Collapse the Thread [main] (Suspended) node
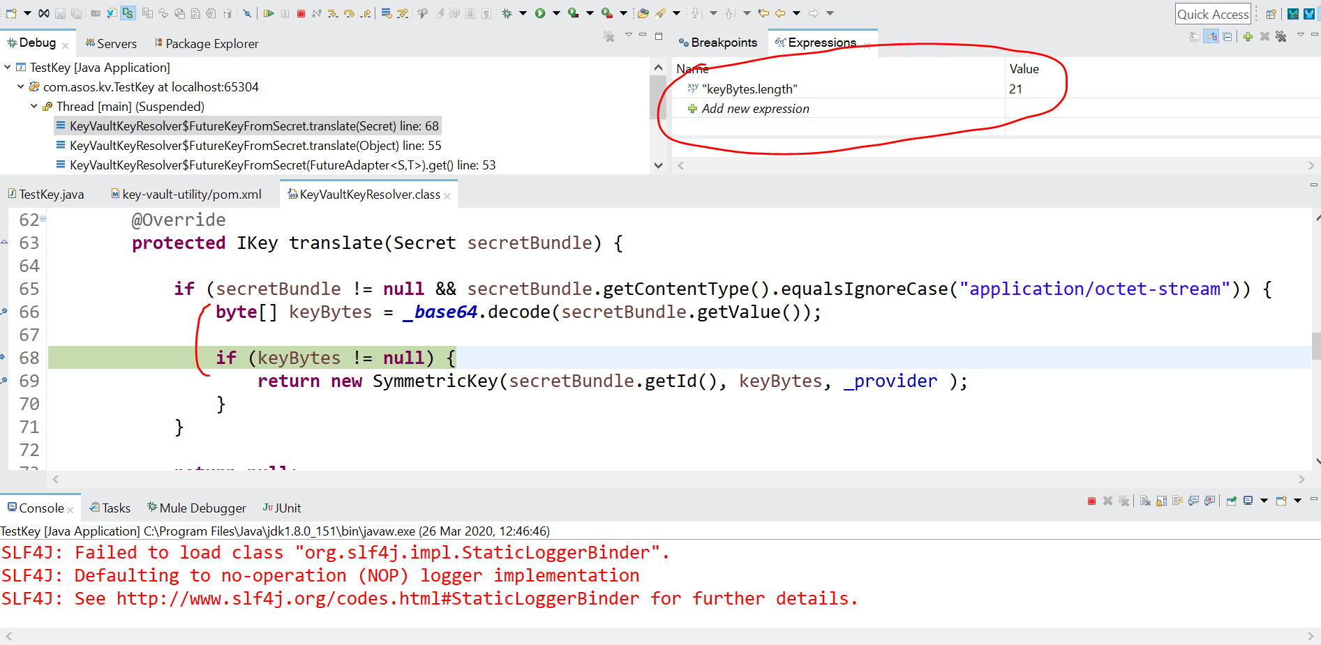The image size is (1321, 645). (33, 106)
